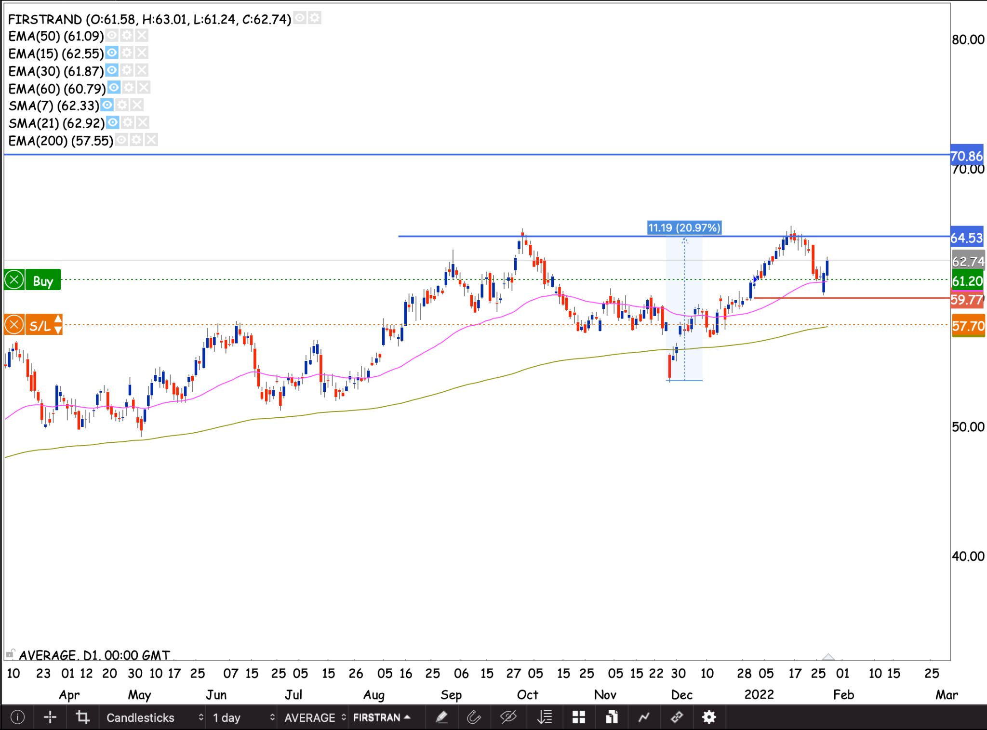The image size is (987, 730).
Task: Click the info icon in bottom toolbar
Action: (17, 717)
